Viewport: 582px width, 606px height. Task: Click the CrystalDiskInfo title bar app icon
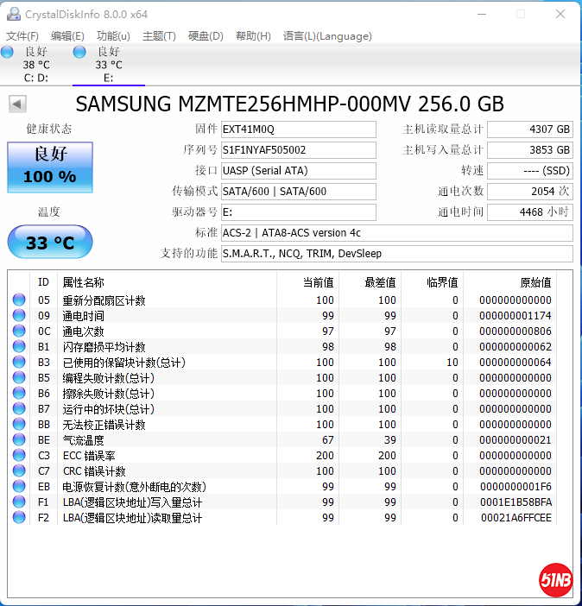[12, 14]
